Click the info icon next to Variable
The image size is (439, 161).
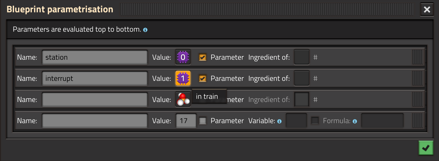point(279,121)
